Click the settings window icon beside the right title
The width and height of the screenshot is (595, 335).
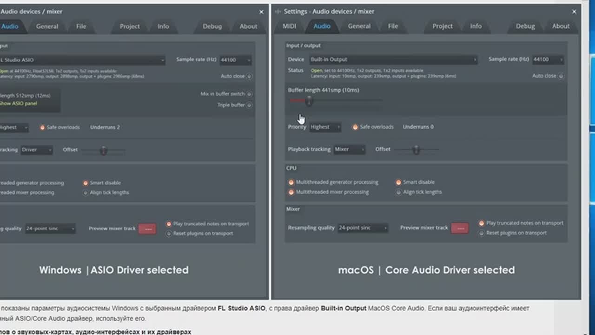[x=278, y=12]
